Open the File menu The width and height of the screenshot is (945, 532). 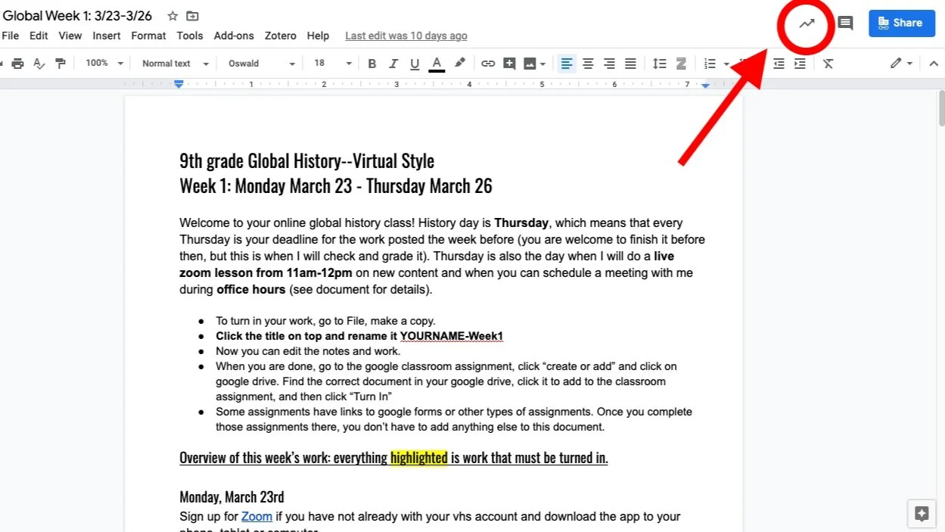[11, 36]
